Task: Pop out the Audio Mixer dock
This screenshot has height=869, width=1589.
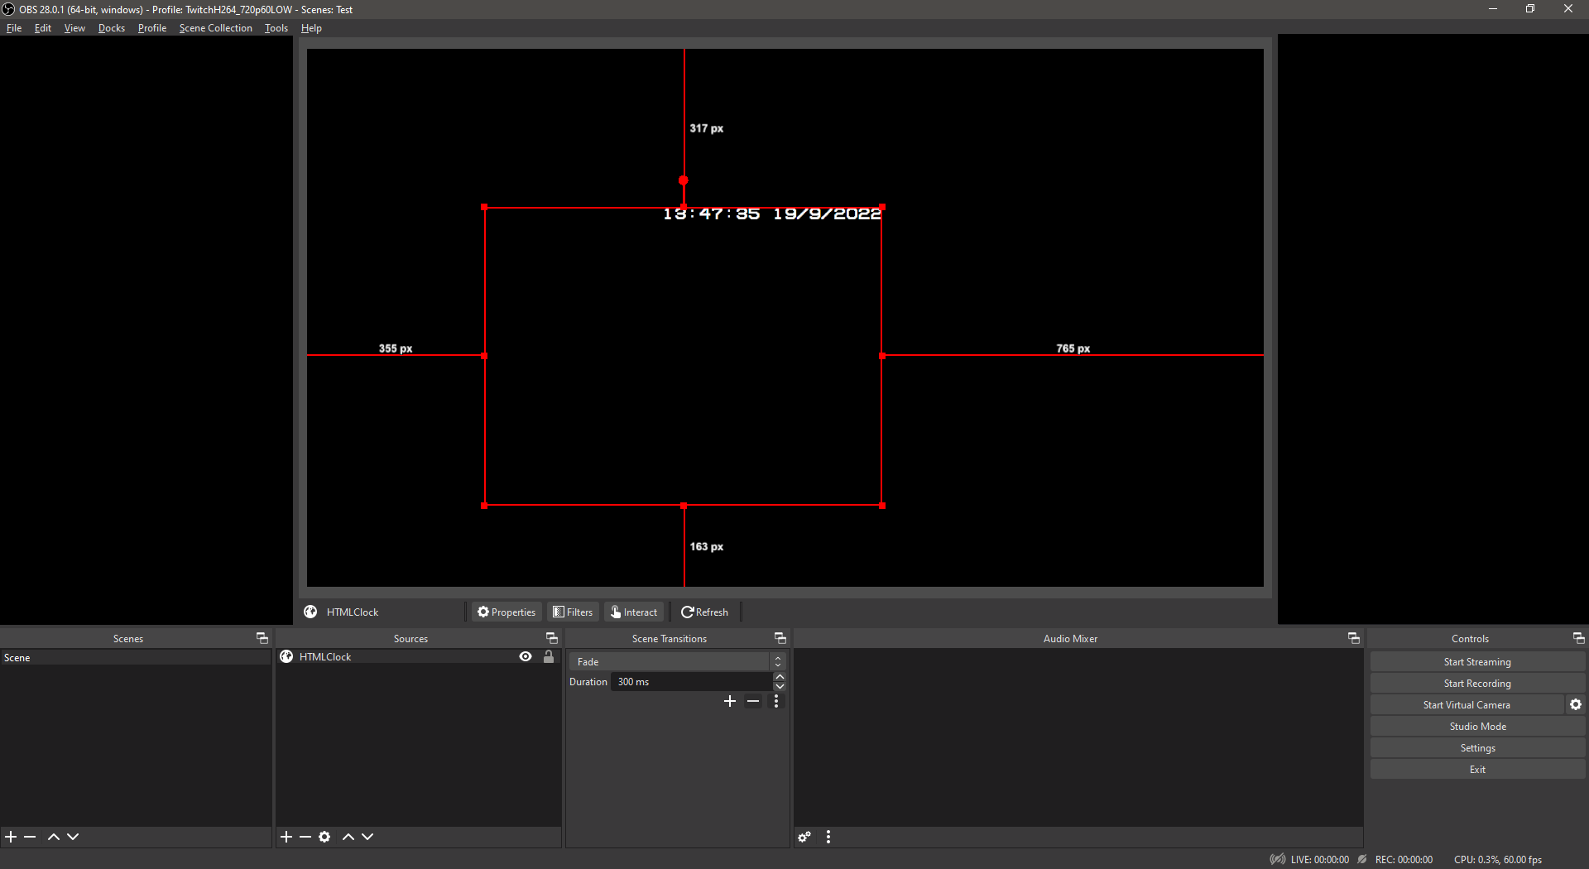Action: [1353, 638]
